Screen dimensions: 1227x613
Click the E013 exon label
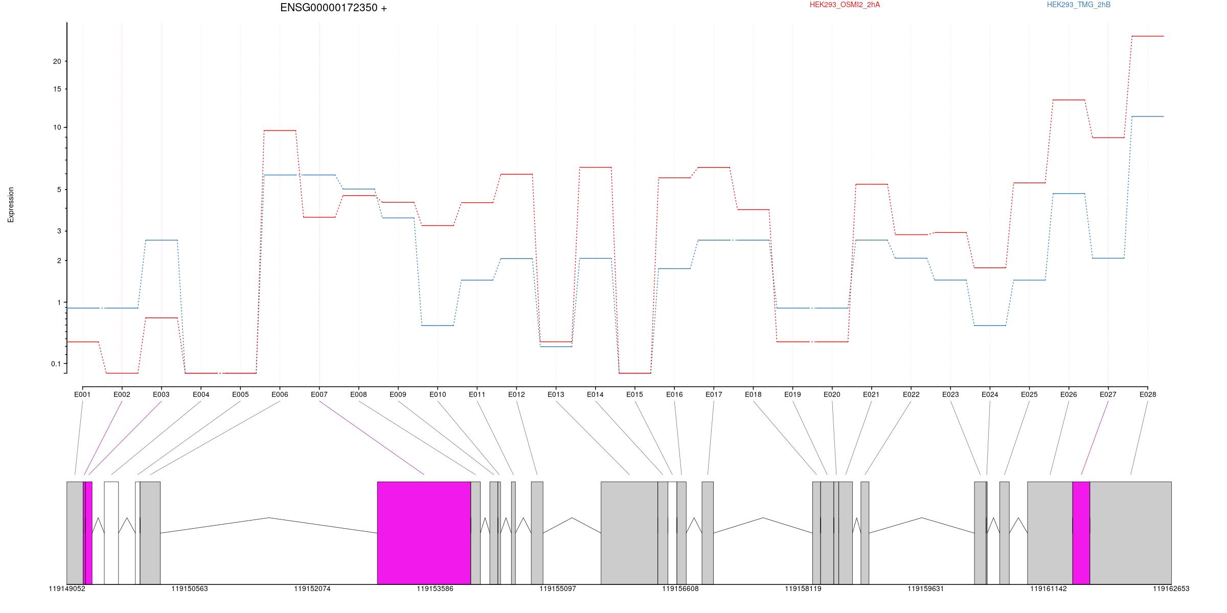click(x=556, y=394)
